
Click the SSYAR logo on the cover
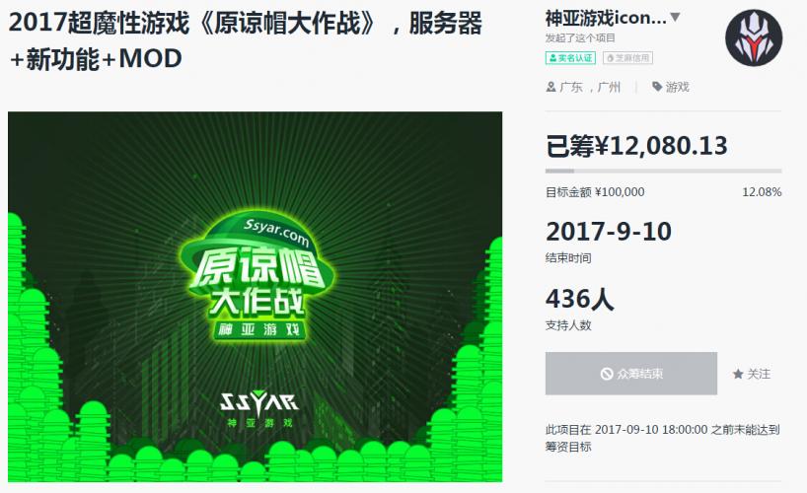coord(258,404)
